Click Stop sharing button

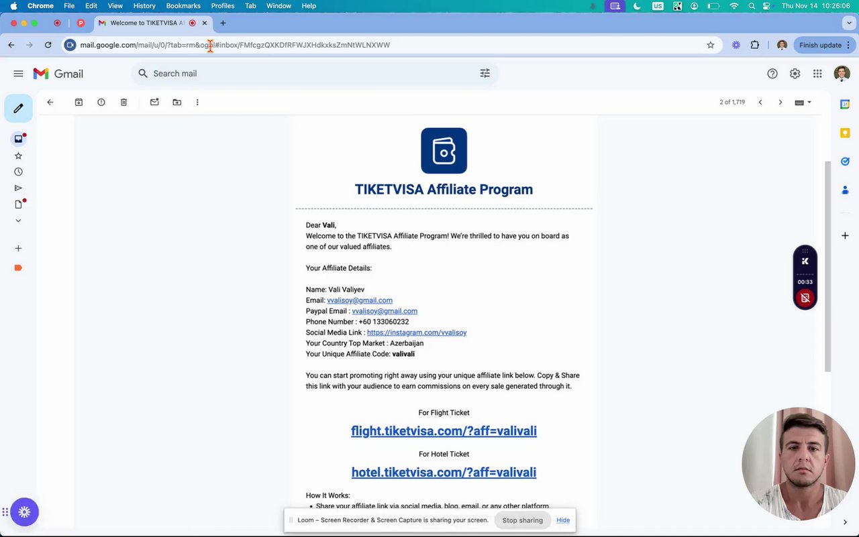tap(522, 520)
